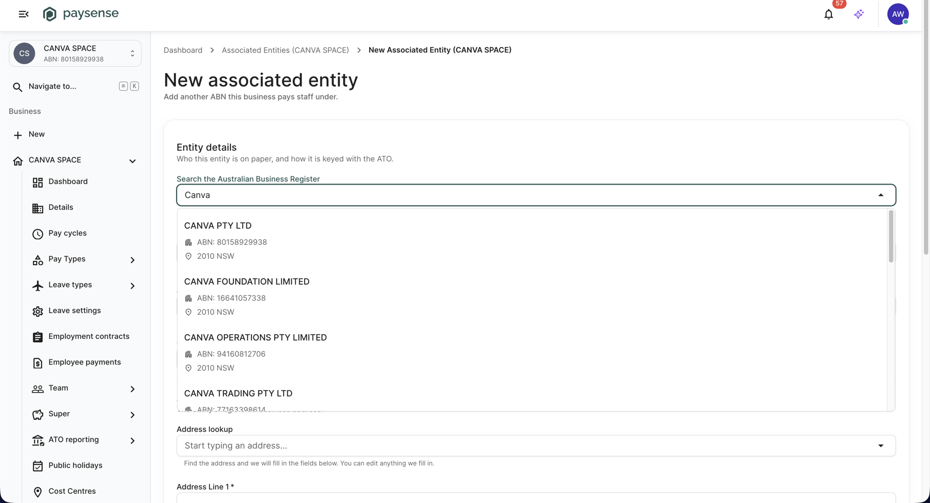Click the main page vertical scrollbar
Screen dimensions: 930x503
(x=926, y=127)
